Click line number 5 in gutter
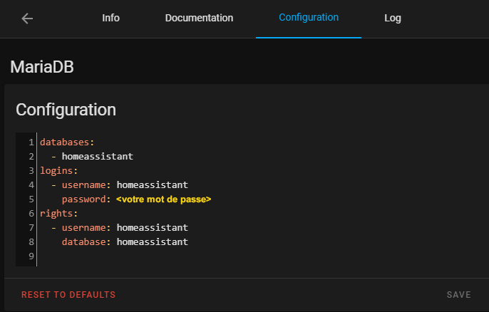This screenshot has width=489, height=312. [x=31, y=199]
